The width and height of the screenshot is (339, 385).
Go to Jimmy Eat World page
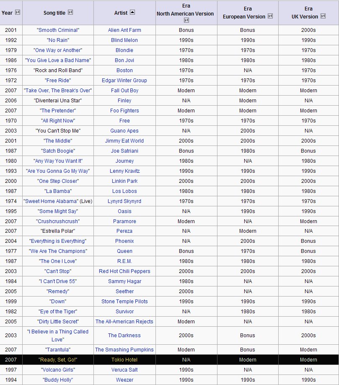point(124,140)
